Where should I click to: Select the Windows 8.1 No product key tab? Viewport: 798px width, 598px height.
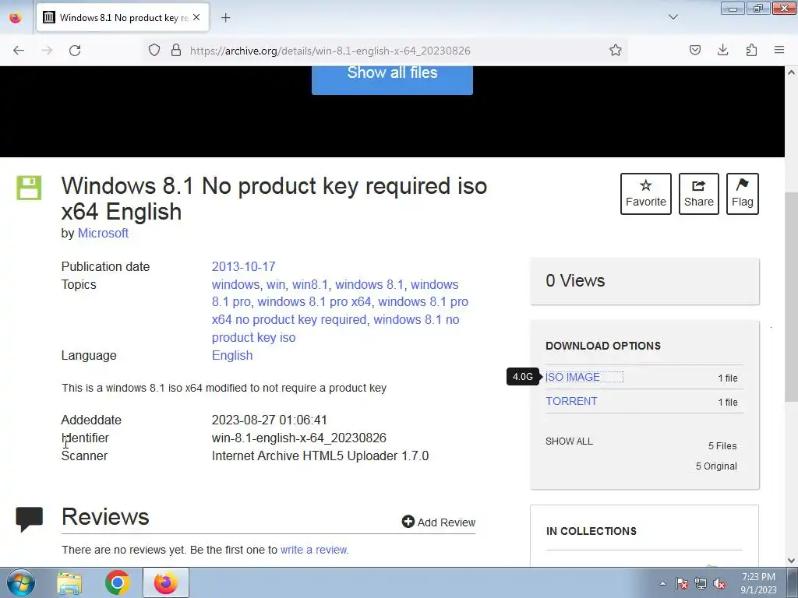coord(122,18)
